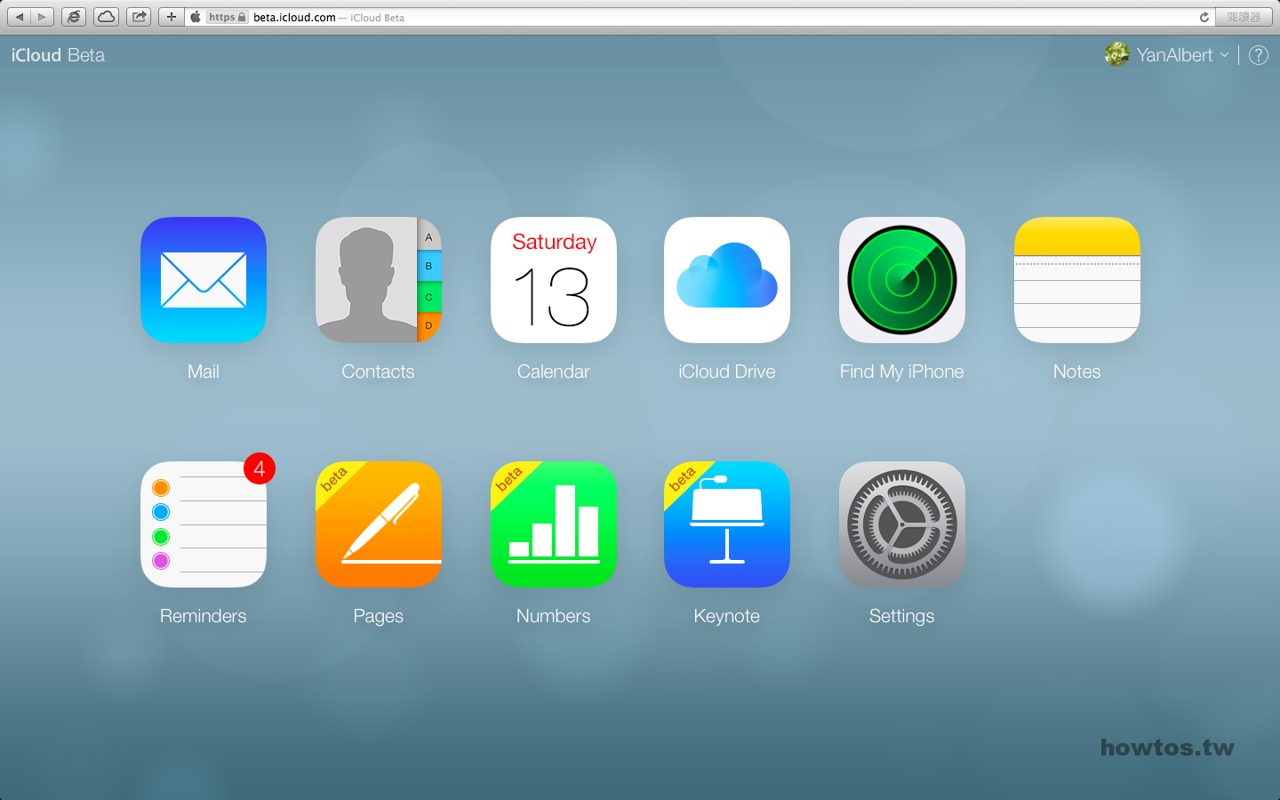Open Find My iPhone radar icon

[902, 280]
